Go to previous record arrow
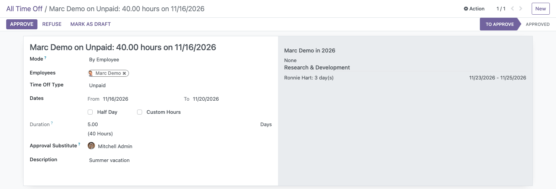This screenshot has width=556, height=189. [x=513, y=8]
